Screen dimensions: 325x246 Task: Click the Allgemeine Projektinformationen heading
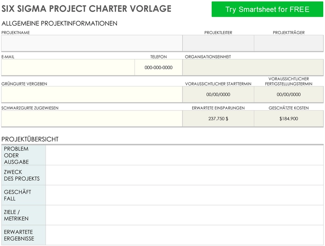click(59, 23)
